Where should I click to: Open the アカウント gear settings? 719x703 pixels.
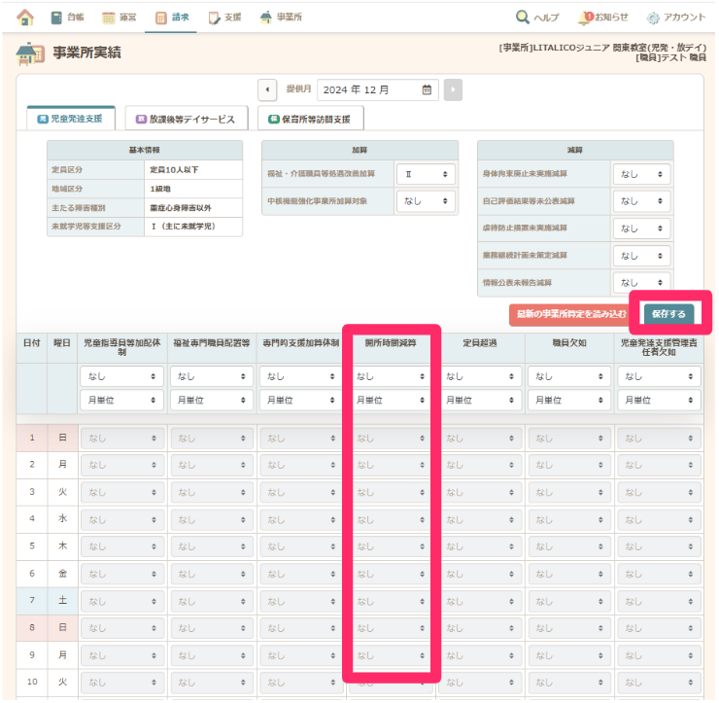click(653, 17)
